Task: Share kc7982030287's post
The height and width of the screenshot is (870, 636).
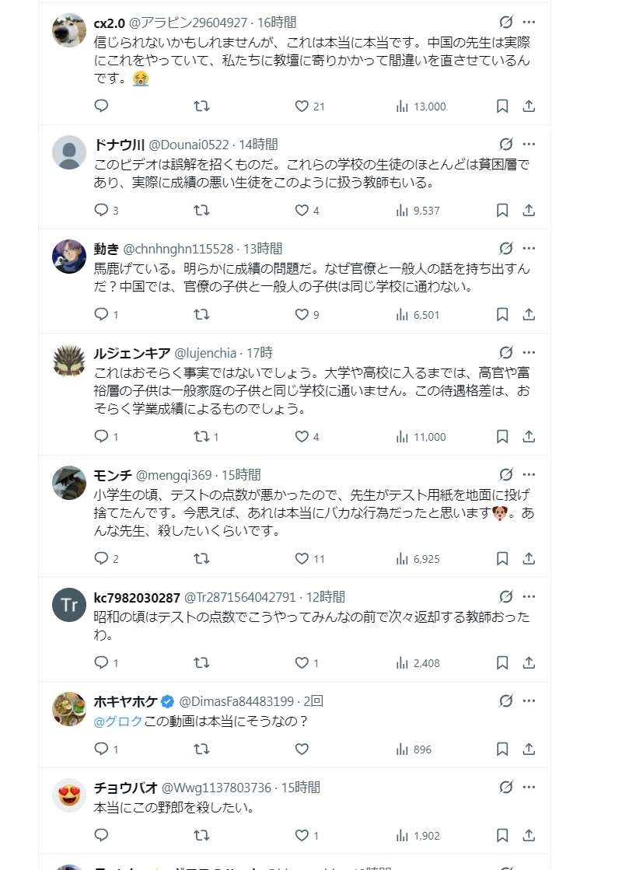Action: coord(529,663)
